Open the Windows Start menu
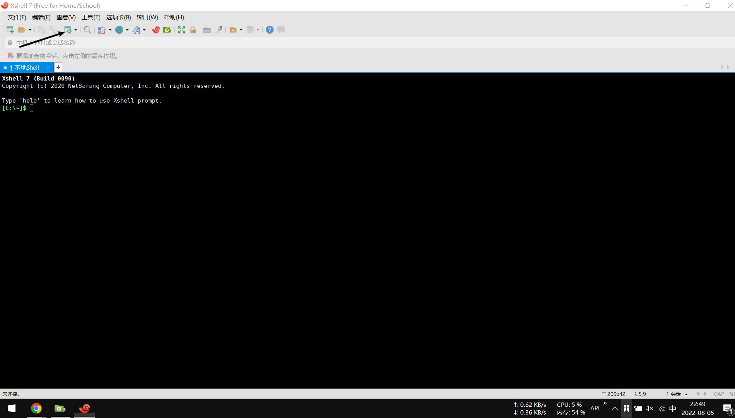The width and height of the screenshot is (735, 418). [12, 408]
